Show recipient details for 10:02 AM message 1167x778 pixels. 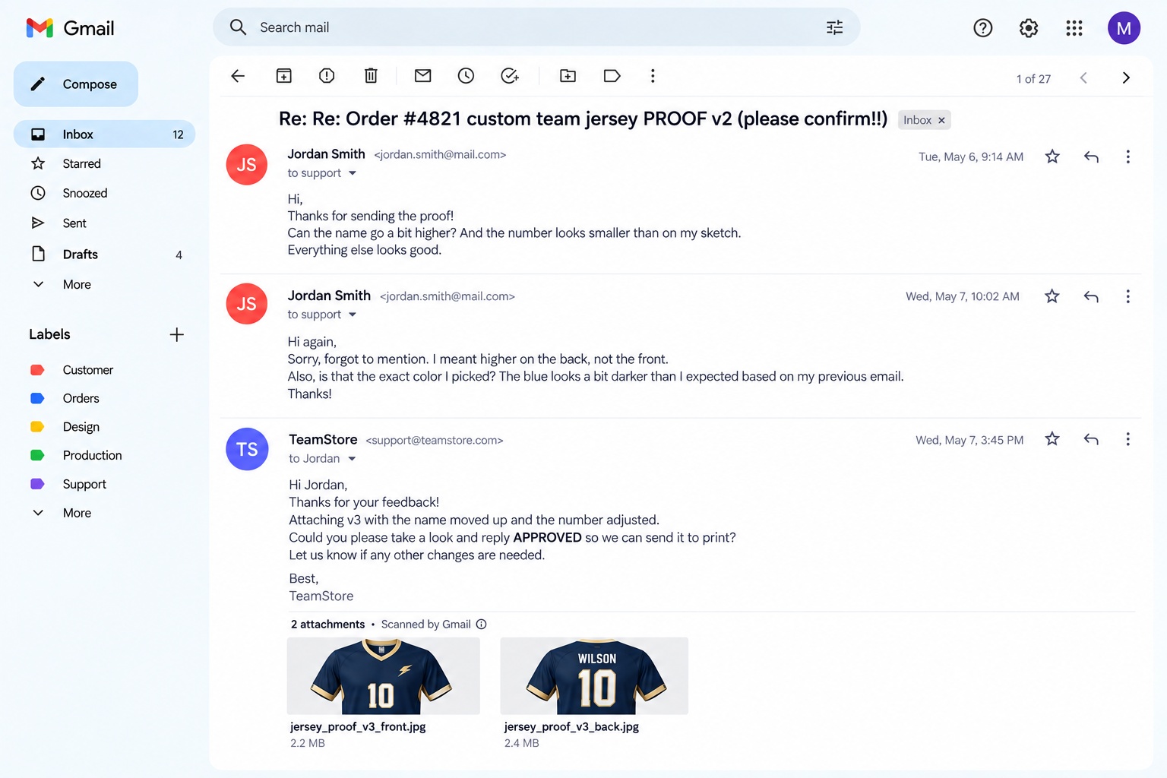pyautogui.click(x=353, y=315)
